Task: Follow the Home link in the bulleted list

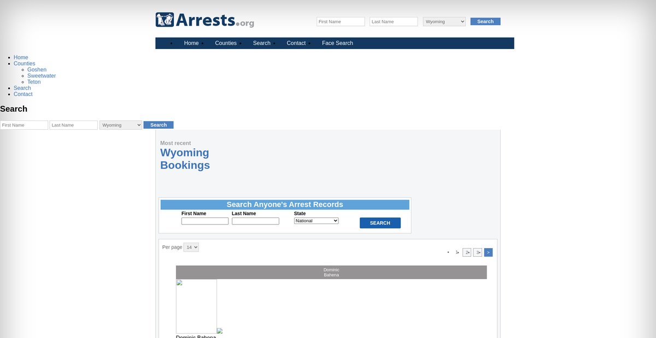Action: point(21,57)
